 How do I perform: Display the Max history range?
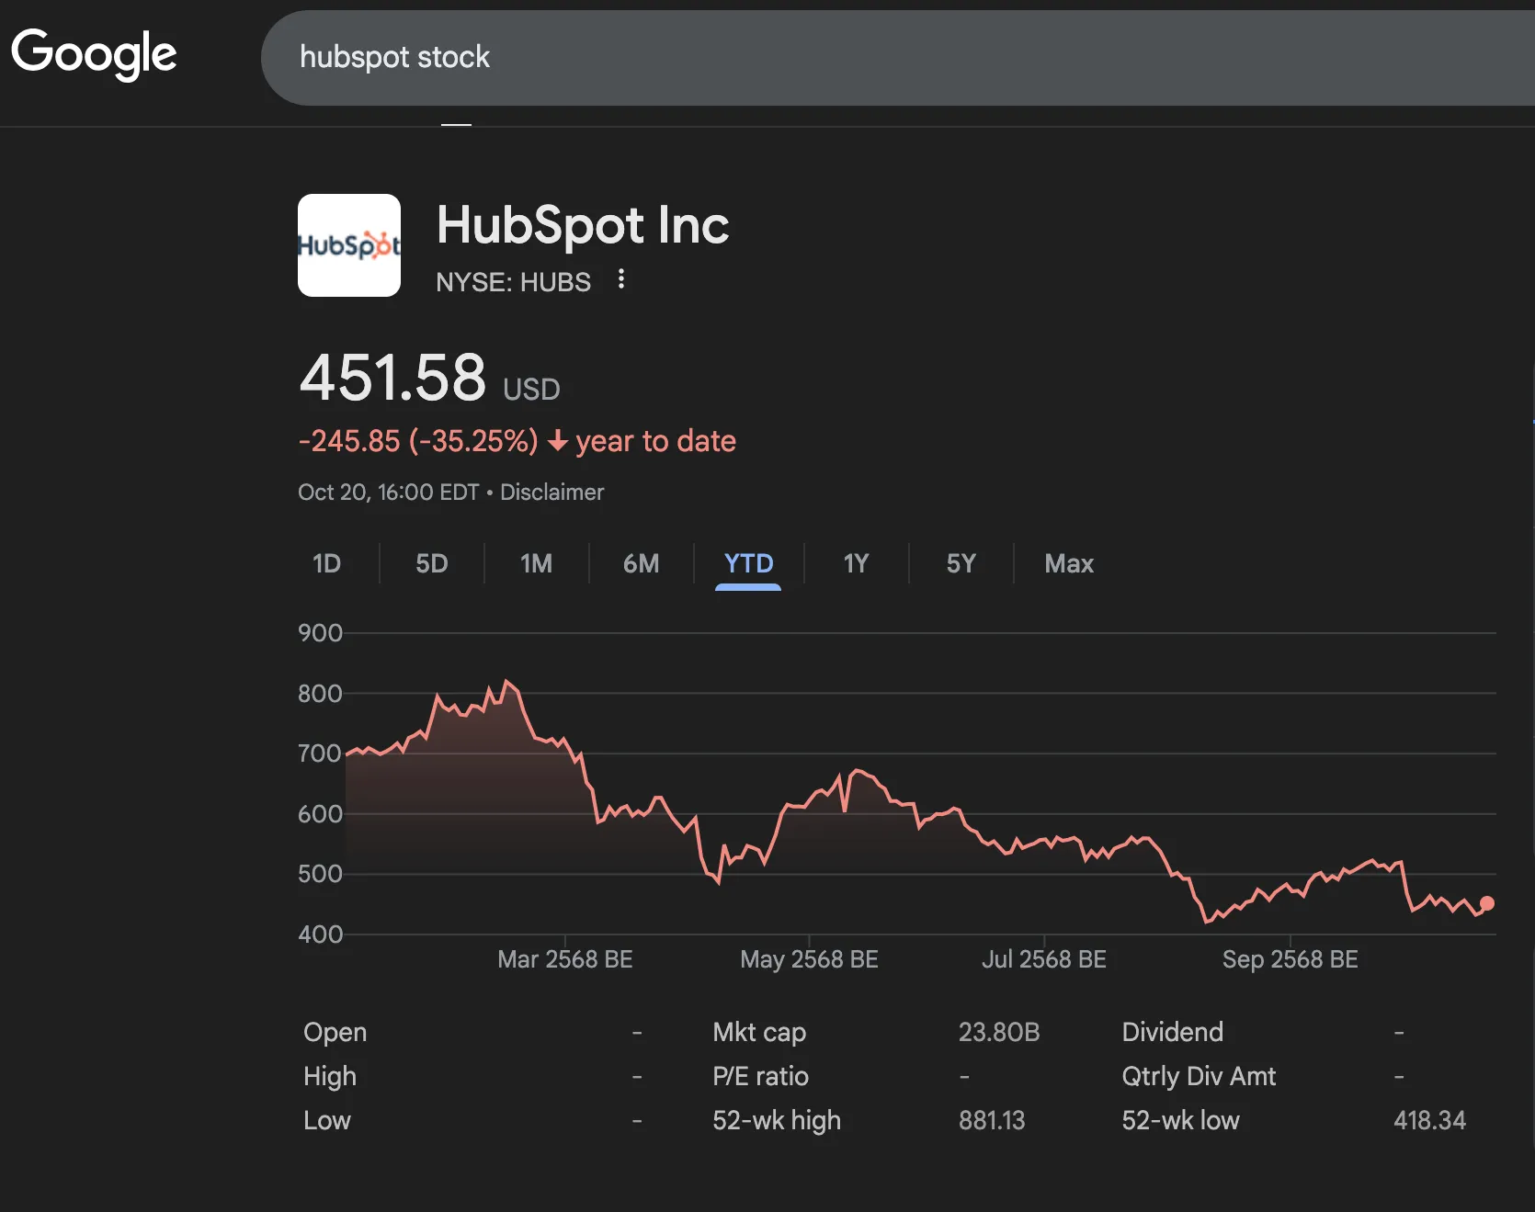click(1068, 563)
